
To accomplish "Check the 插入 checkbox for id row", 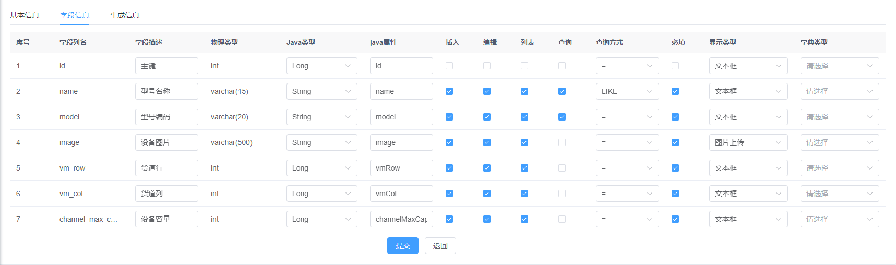I will pyautogui.click(x=449, y=66).
